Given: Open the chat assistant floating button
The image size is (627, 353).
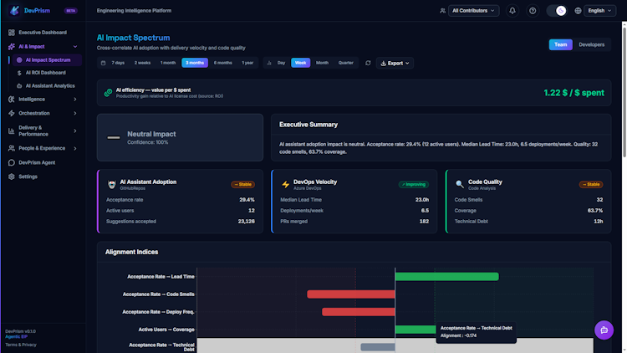Looking at the screenshot, I should (604, 330).
